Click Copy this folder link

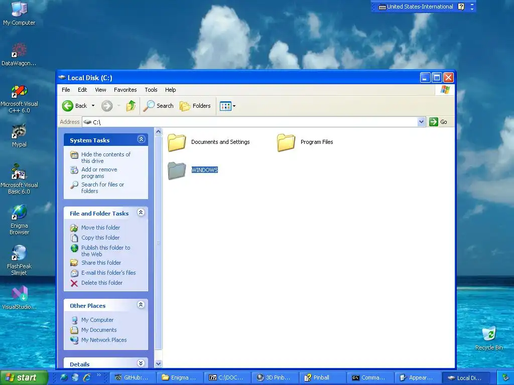coord(100,238)
